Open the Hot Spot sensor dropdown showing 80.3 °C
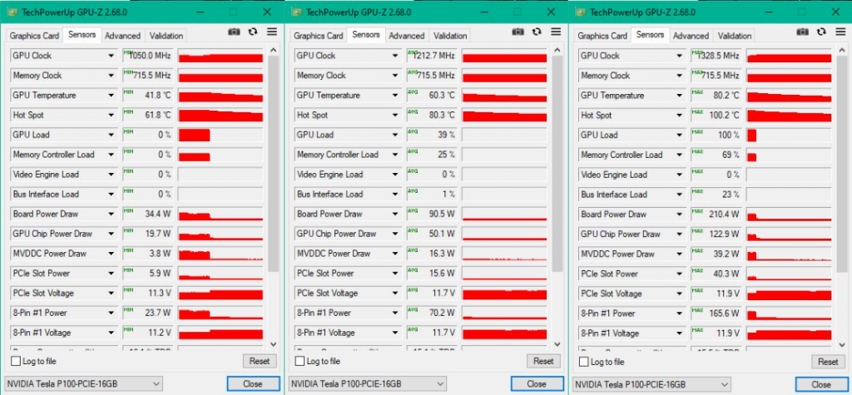 tap(395, 116)
